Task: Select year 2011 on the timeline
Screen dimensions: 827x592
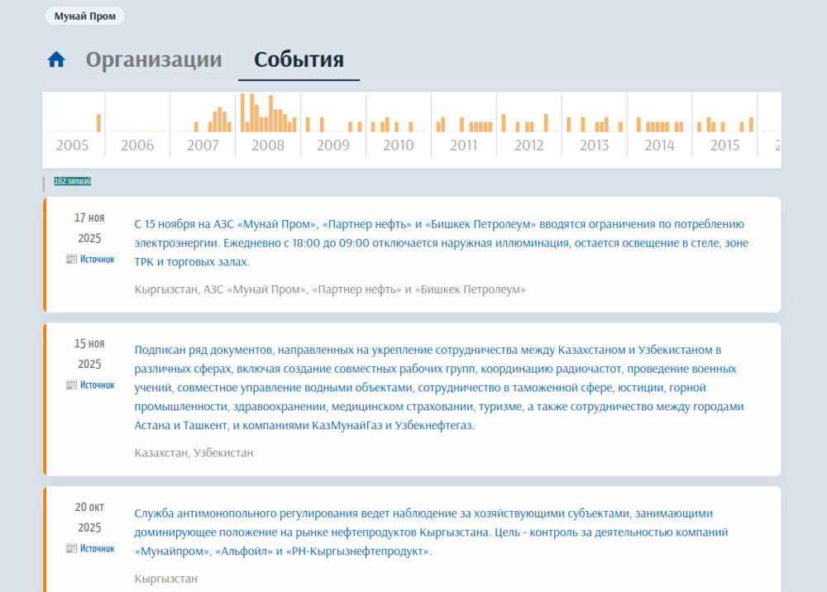Action: coord(463,146)
